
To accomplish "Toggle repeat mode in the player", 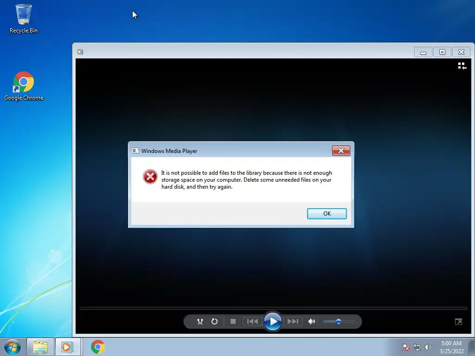I will pyautogui.click(x=214, y=322).
